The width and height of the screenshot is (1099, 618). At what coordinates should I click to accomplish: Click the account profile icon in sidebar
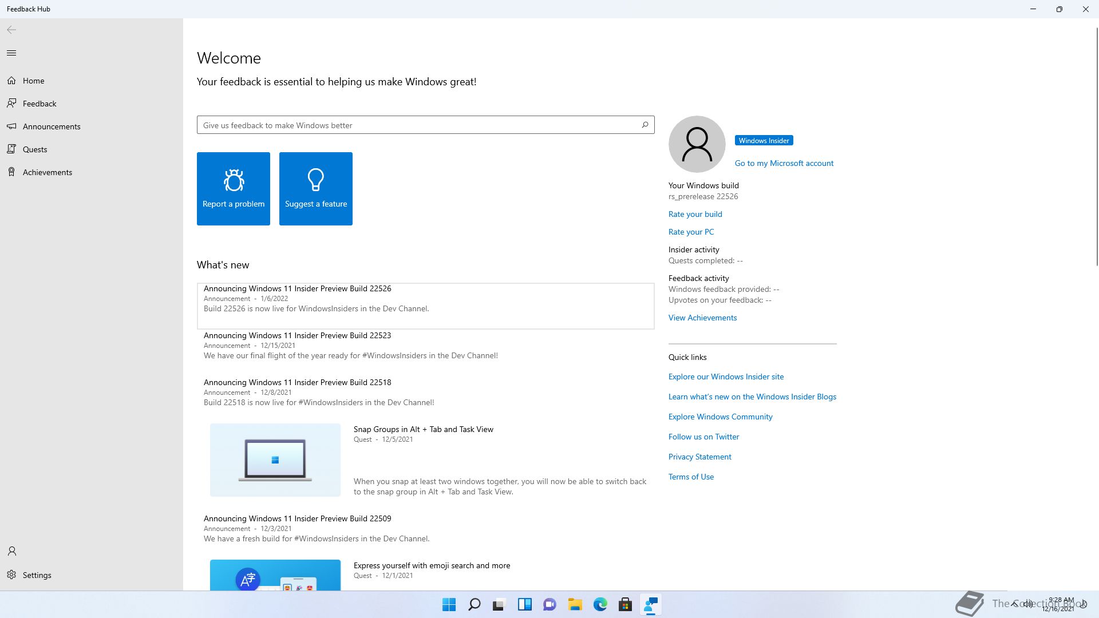click(x=11, y=551)
